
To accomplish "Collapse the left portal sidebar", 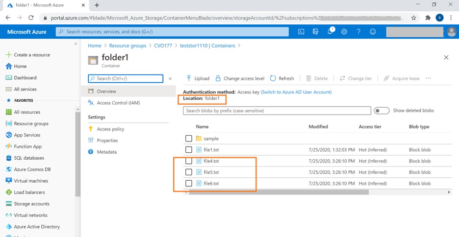I will (76, 44).
